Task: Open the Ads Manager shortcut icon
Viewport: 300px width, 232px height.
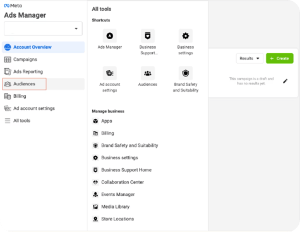Action: [x=110, y=36]
